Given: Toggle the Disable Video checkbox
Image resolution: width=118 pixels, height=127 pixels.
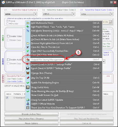Looking at the screenshot, I should pos(8,36).
